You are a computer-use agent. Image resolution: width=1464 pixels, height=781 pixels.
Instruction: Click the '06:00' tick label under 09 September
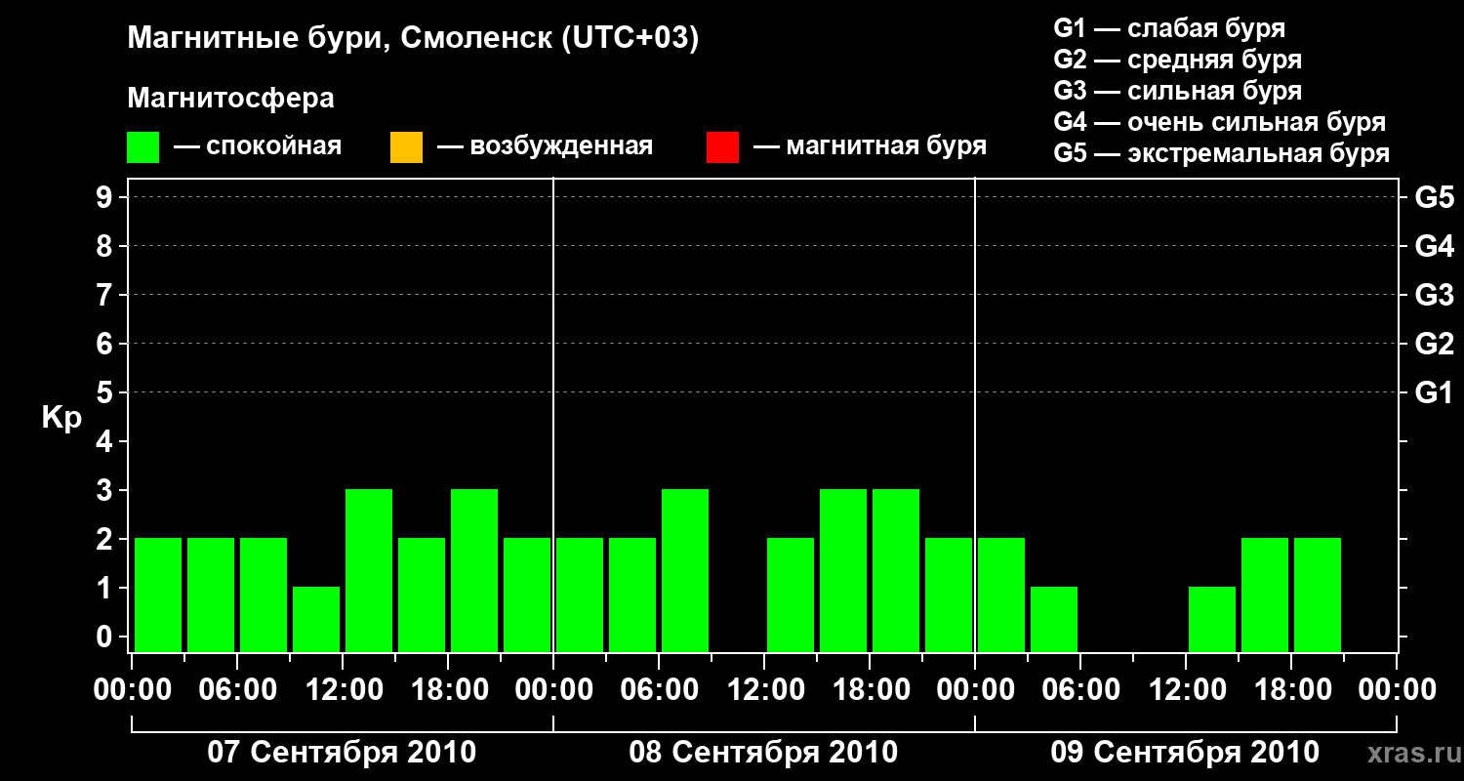coord(1080,690)
